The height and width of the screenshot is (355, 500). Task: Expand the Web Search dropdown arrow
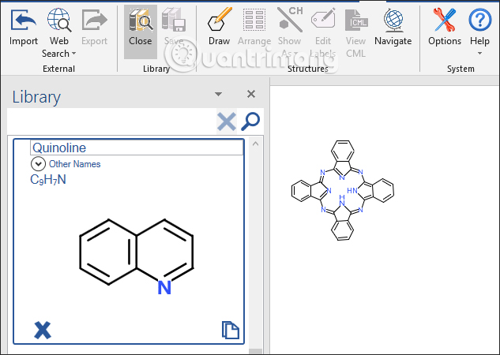(74, 54)
